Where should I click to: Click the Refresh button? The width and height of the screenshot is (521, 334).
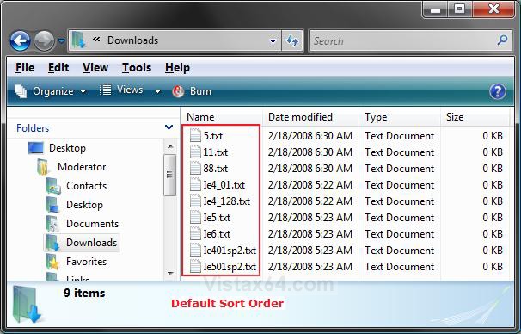pyautogui.click(x=292, y=41)
